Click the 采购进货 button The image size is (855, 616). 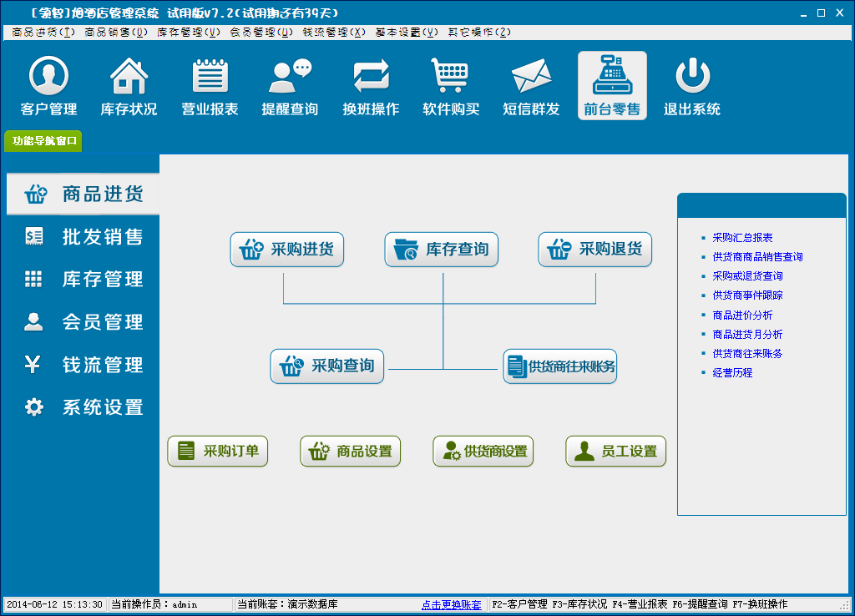point(287,250)
